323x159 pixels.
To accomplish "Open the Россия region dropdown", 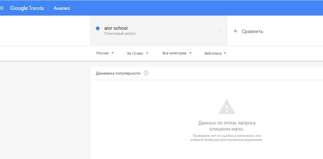I will [x=105, y=53].
